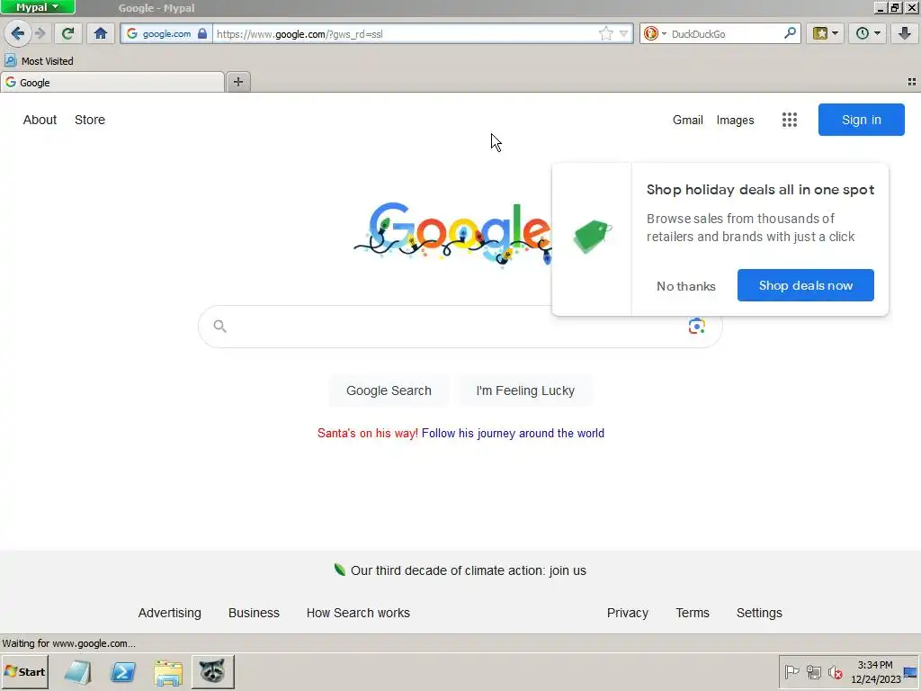
Task: Open the Business footer link
Action: click(x=254, y=613)
